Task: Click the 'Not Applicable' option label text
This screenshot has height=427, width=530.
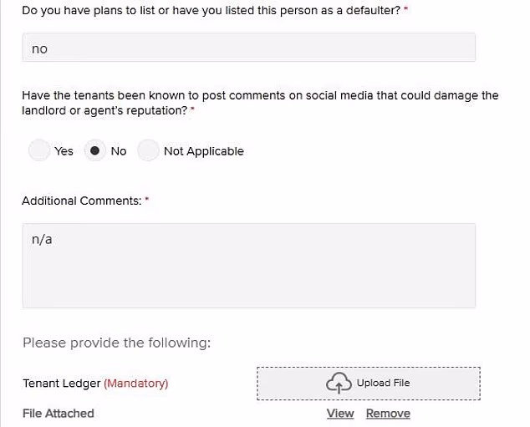Action: pos(204,151)
